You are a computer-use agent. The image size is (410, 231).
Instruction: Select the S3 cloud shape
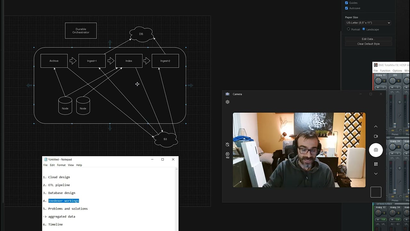pyautogui.click(x=165, y=139)
